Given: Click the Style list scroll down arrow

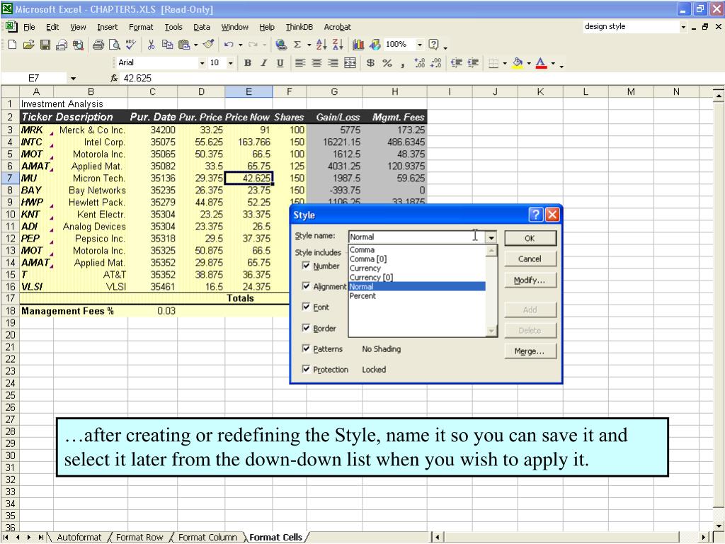Looking at the screenshot, I should pyautogui.click(x=491, y=331).
